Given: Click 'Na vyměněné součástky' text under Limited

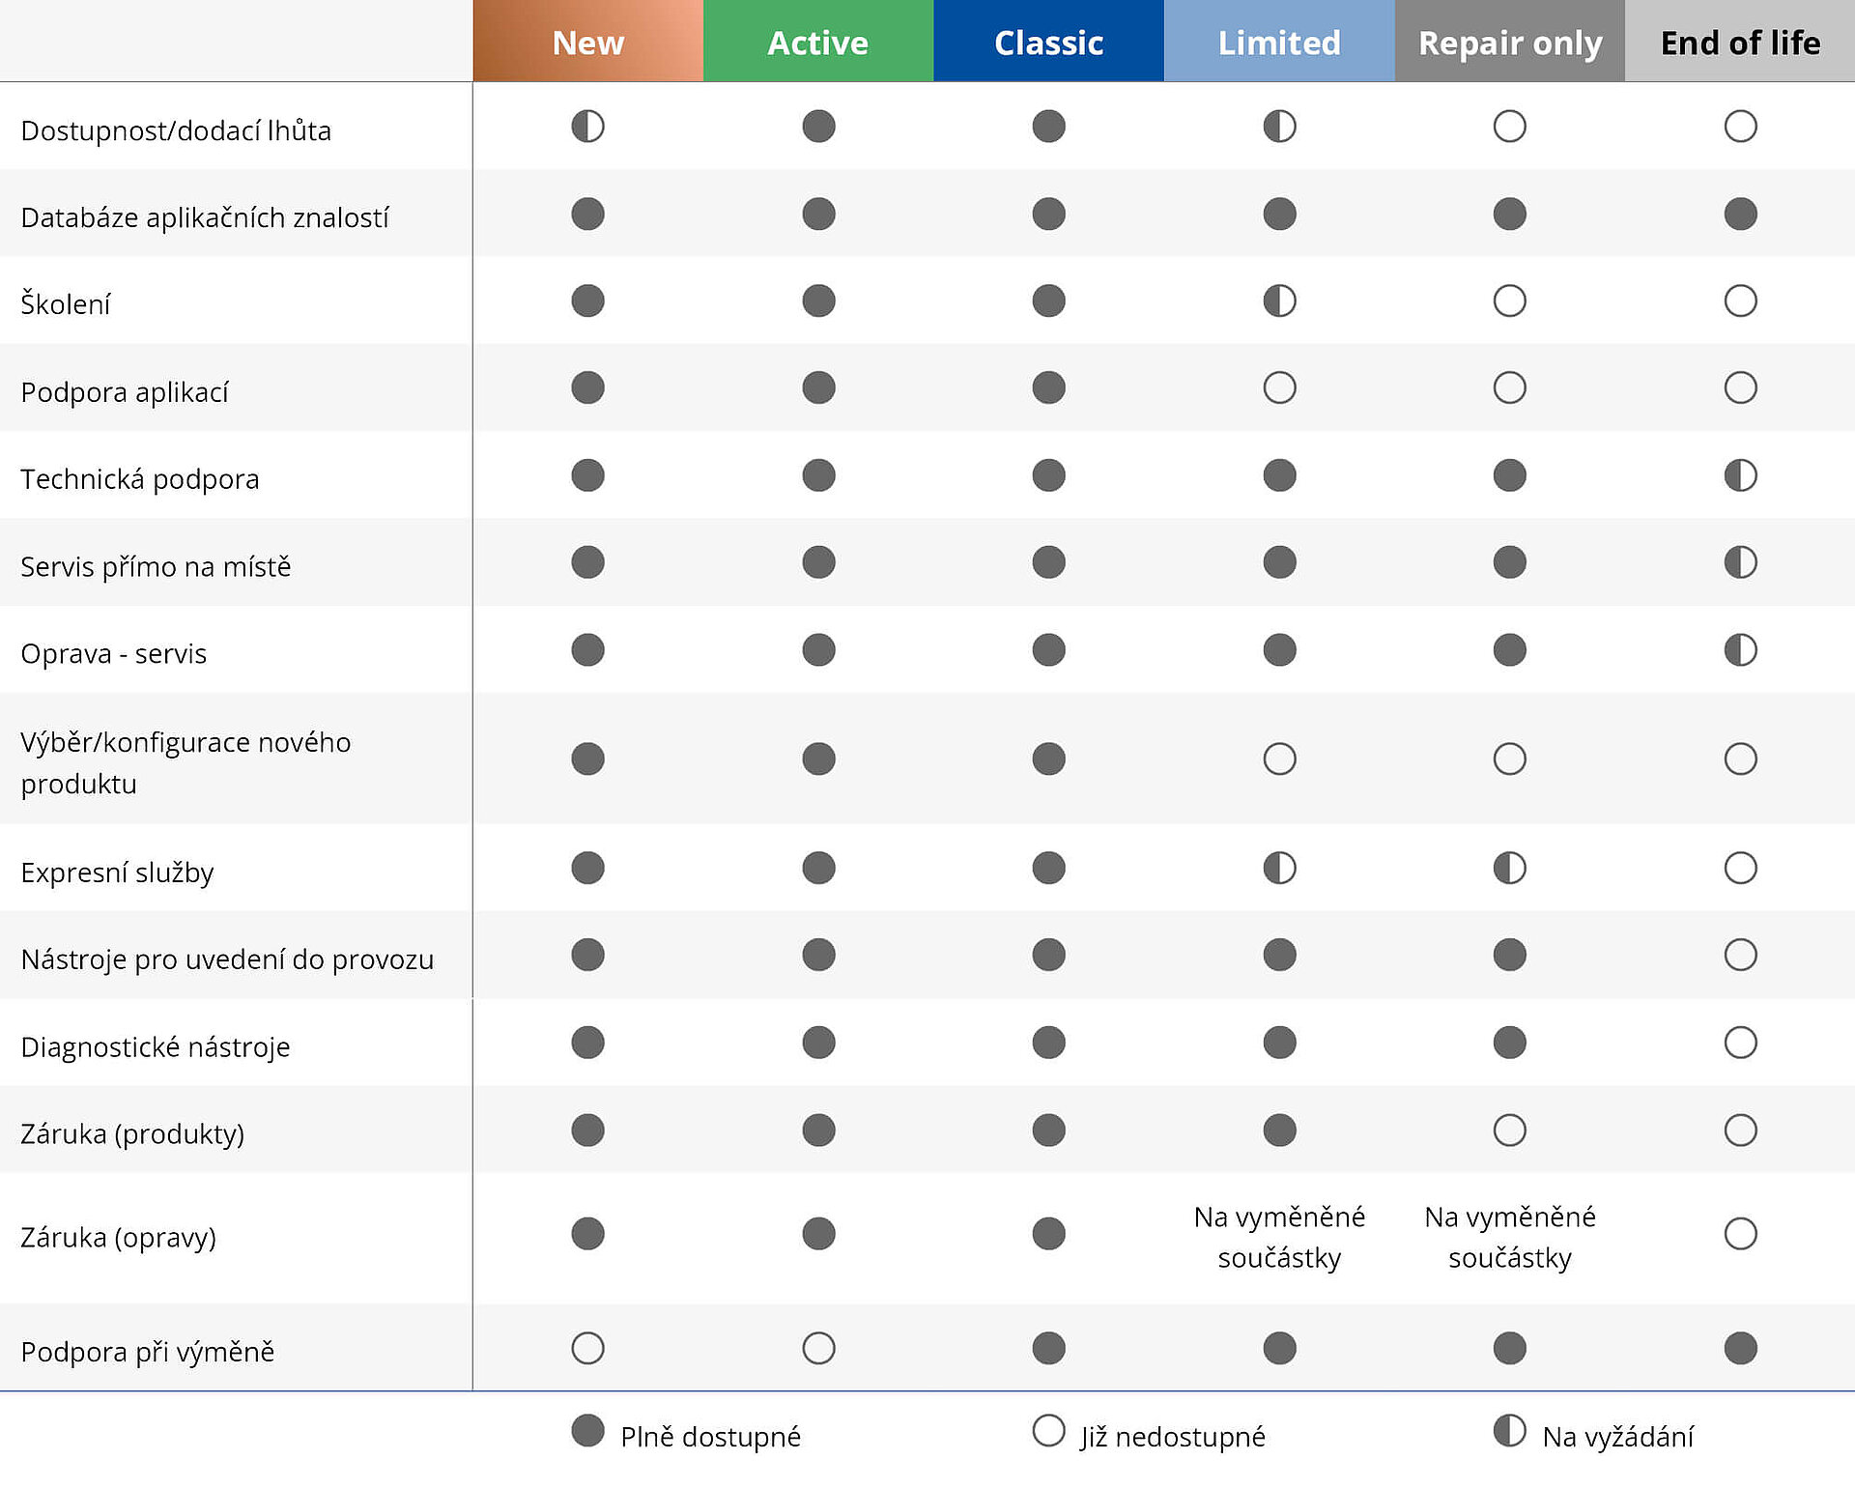Looking at the screenshot, I should (1279, 1237).
